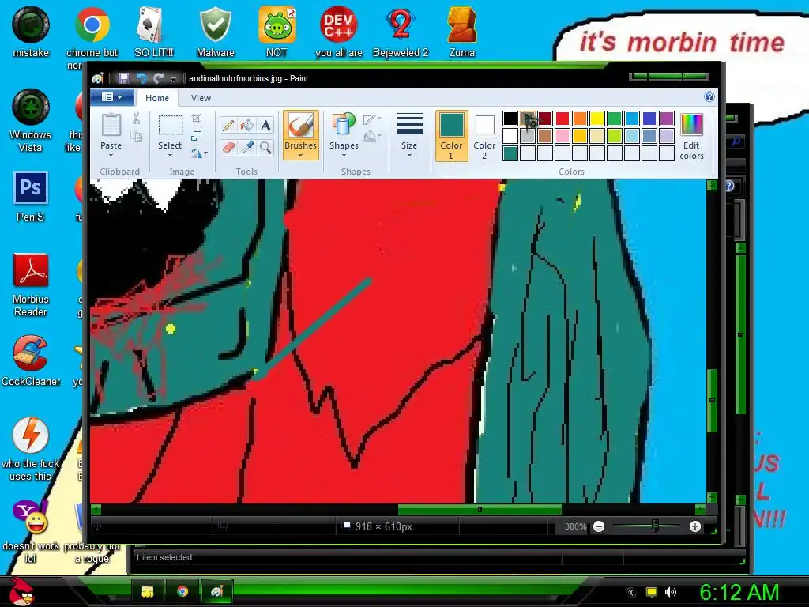Image resolution: width=809 pixels, height=607 pixels.
Task: Click the speaker volume tray icon
Action: click(670, 592)
